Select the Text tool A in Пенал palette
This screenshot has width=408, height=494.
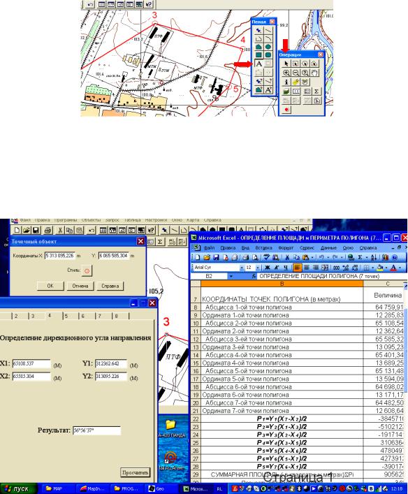click(x=258, y=64)
